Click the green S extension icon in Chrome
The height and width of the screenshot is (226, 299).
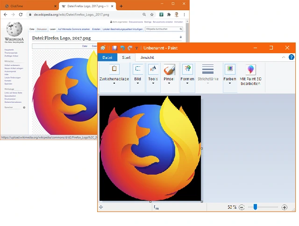(x=161, y=14)
